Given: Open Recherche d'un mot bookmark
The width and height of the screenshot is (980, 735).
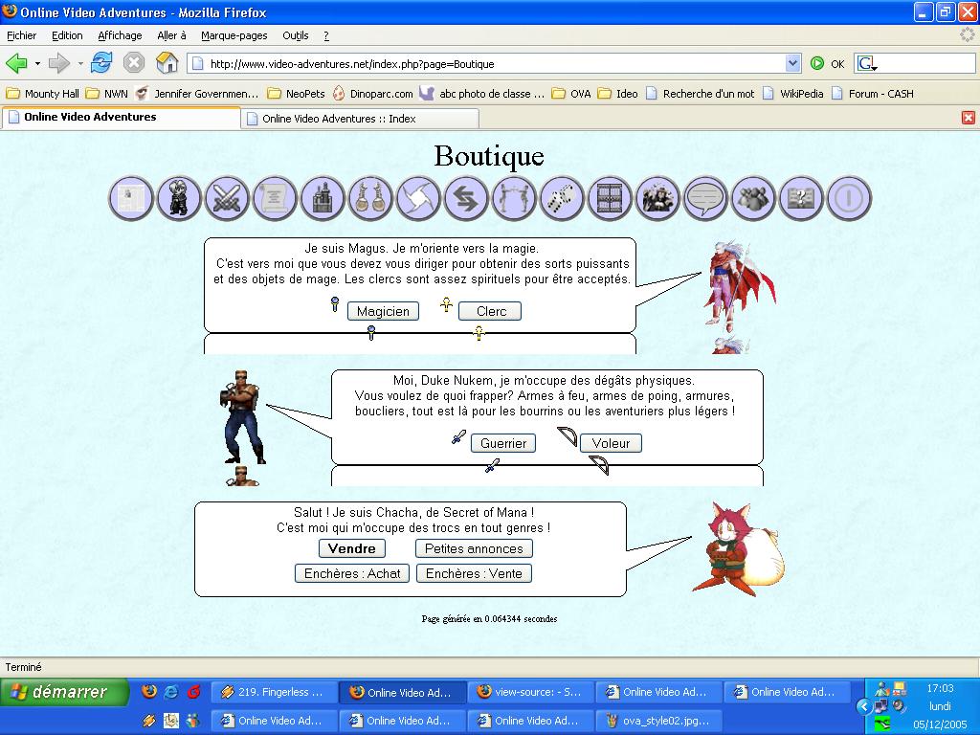Looking at the screenshot, I should [x=701, y=94].
